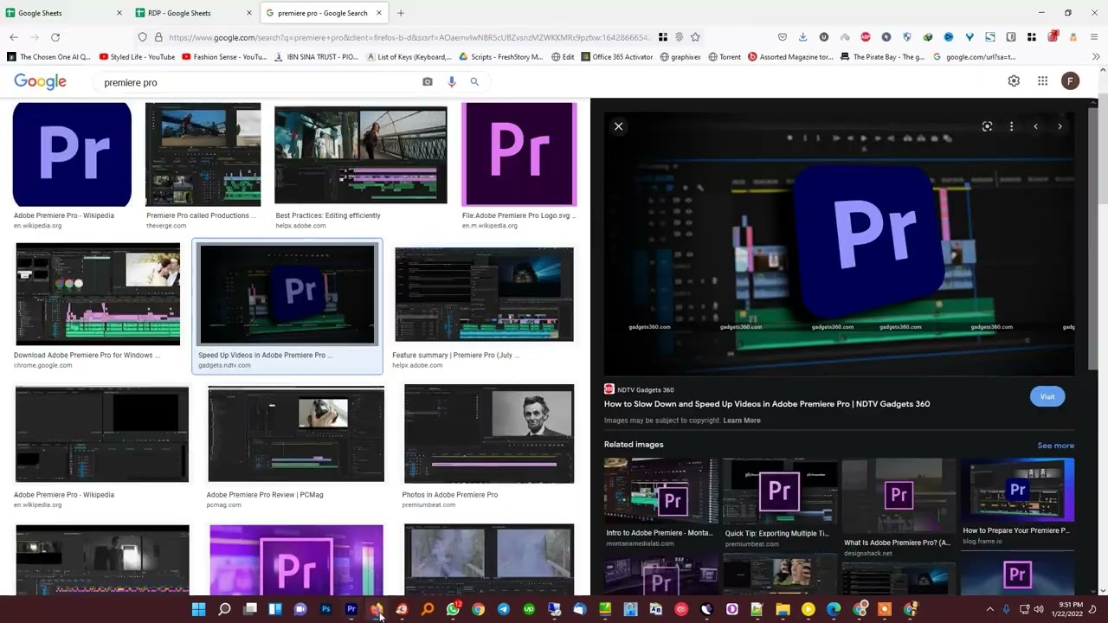Open related image 'Quick Tip: Exporting Multiple Ti...'
1108x623 pixels.
tap(780, 491)
